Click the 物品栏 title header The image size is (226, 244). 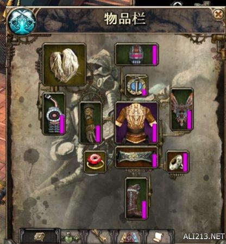(x=125, y=19)
